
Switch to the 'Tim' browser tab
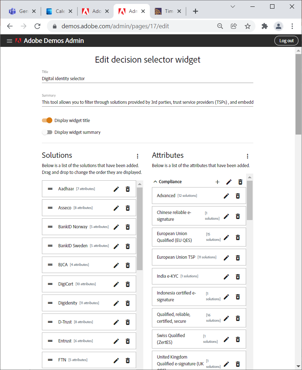[x=164, y=11]
